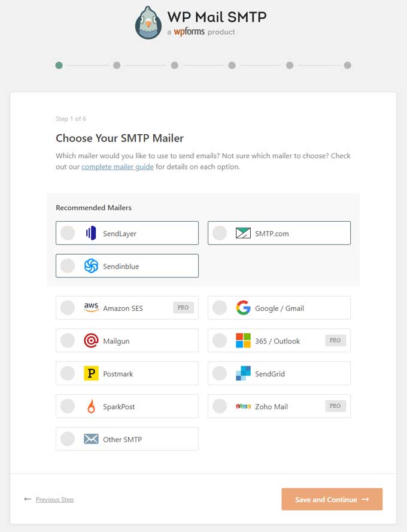
Task: Click the Amazon SES aws icon
Action: pyautogui.click(x=91, y=307)
